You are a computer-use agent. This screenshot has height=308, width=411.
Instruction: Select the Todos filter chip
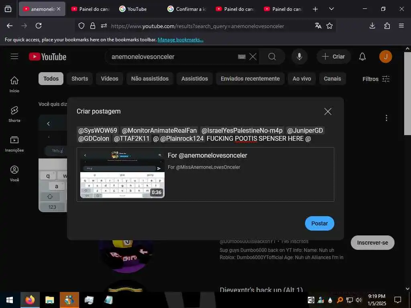point(51,79)
